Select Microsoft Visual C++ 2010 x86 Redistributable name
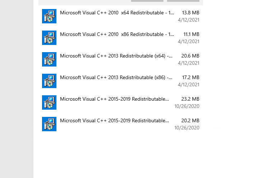This screenshot has height=178, width=259. [117, 35]
